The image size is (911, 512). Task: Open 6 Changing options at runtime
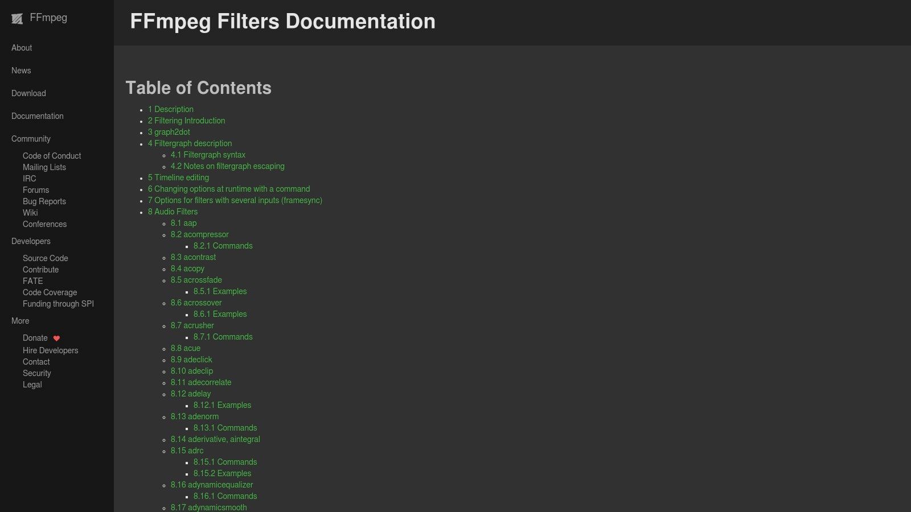[x=229, y=189]
